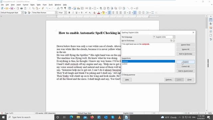Enable Align Right paragraph

(117, 13)
